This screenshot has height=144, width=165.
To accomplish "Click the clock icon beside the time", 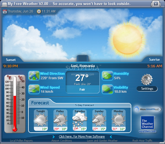I will coord(39,11).
